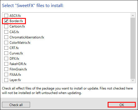Confirm selection with the OK button
Viewport: 138px width, 110px height.
coord(122,105)
